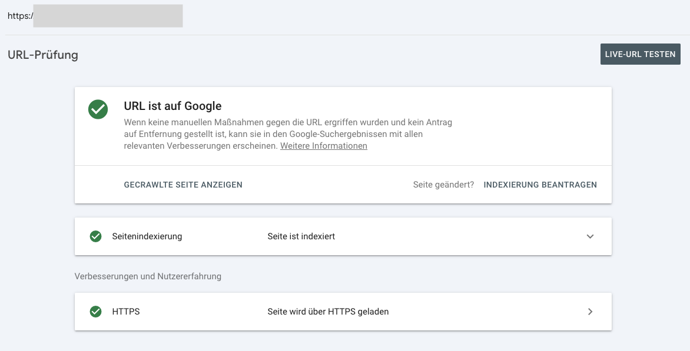This screenshot has height=351, width=690.
Task: Click the "Seite geändert?" label
Action: (443, 184)
